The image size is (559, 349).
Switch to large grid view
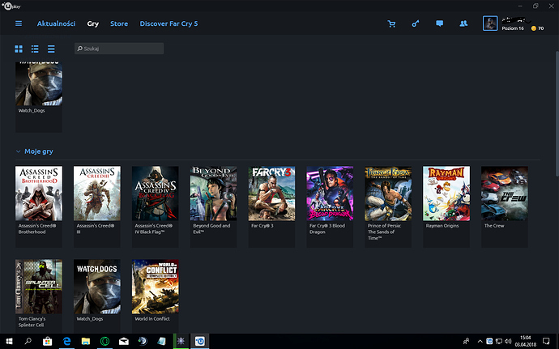pyautogui.click(x=19, y=49)
